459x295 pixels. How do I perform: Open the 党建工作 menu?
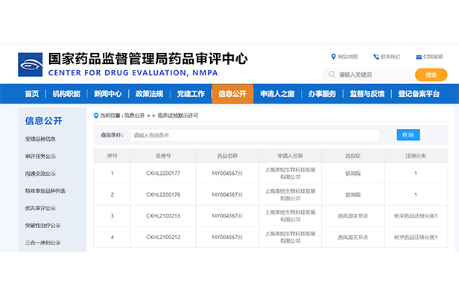(191, 94)
